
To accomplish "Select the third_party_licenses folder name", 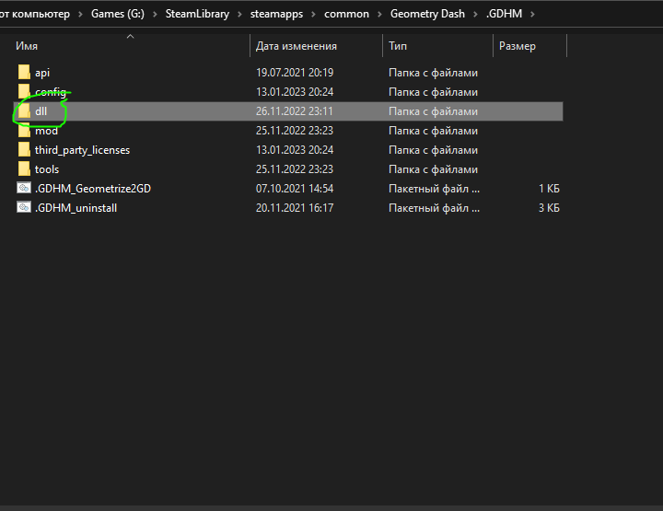I will [x=82, y=150].
